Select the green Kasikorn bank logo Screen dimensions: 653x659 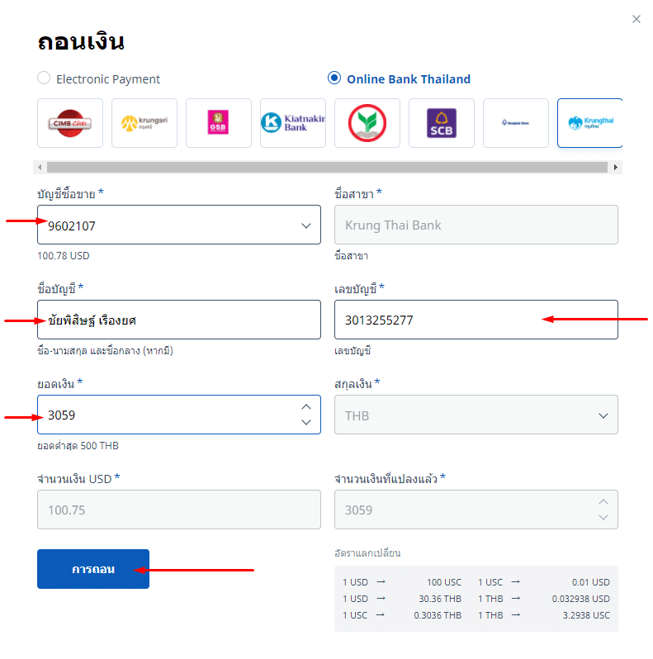[x=367, y=123]
